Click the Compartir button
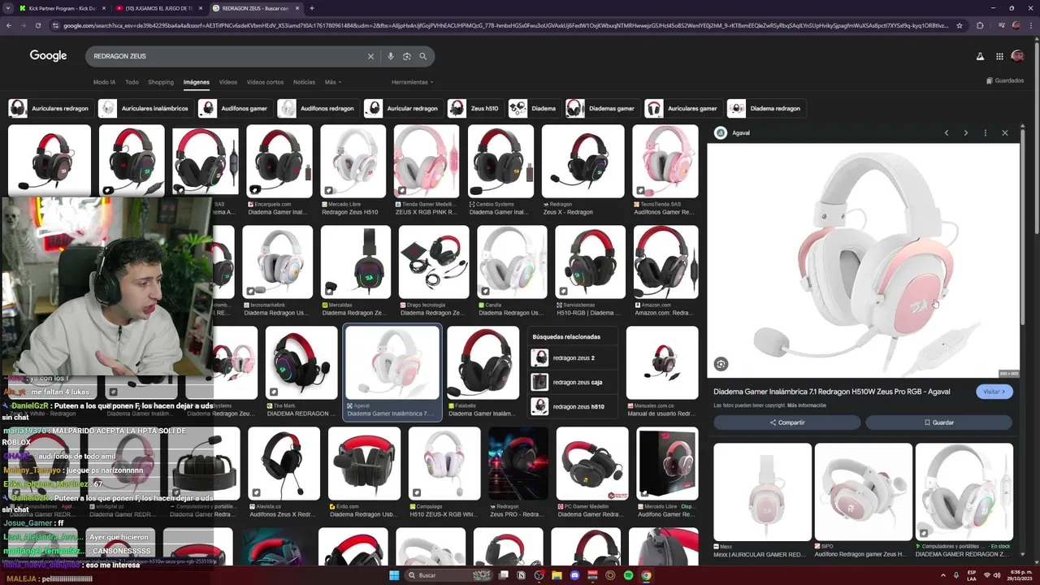The image size is (1040, 585). coord(786,422)
